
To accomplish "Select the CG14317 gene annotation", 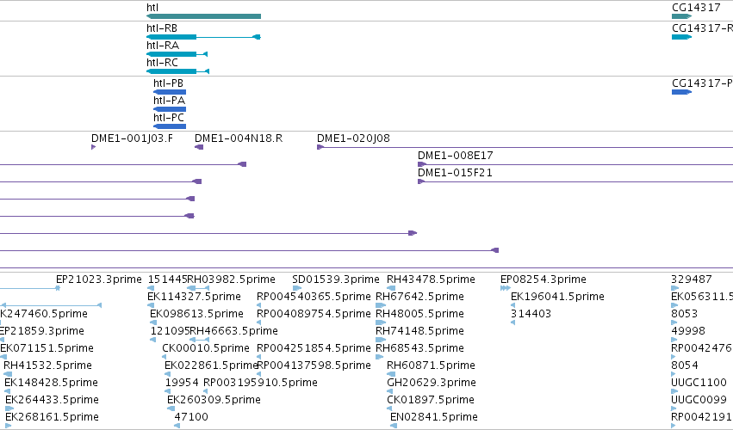I will [x=681, y=16].
